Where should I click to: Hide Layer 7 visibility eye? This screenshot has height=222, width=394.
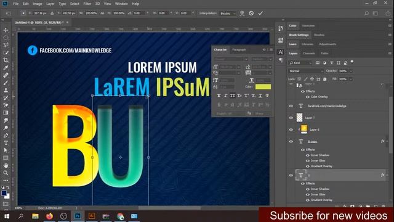click(291, 118)
